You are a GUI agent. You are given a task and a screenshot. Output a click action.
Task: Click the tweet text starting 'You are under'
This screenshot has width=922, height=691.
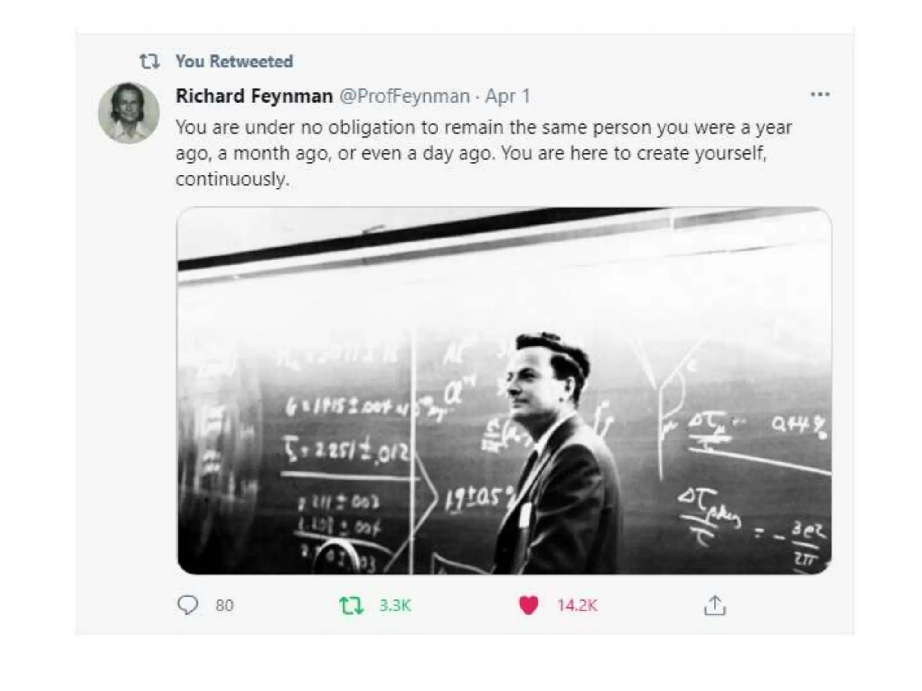(x=484, y=153)
